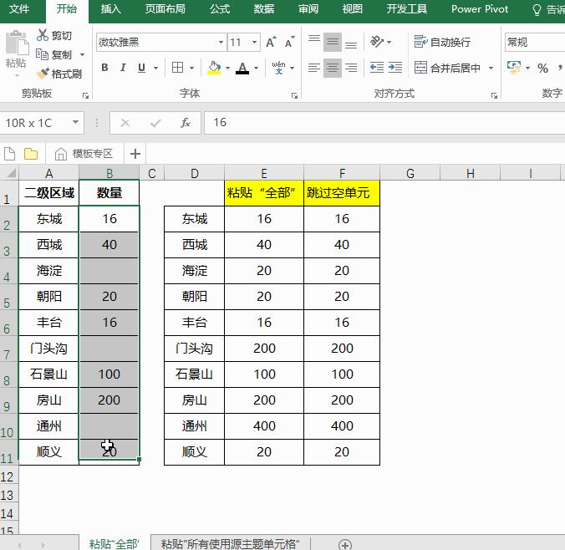Add a new sheet with plus button
Image resolution: width=565 pixels, height=550 pixels.
coord(345,544)
